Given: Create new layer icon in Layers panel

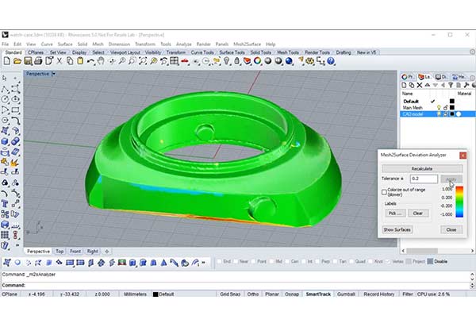Looking at the screenshot, I should (x=405, y=87).
